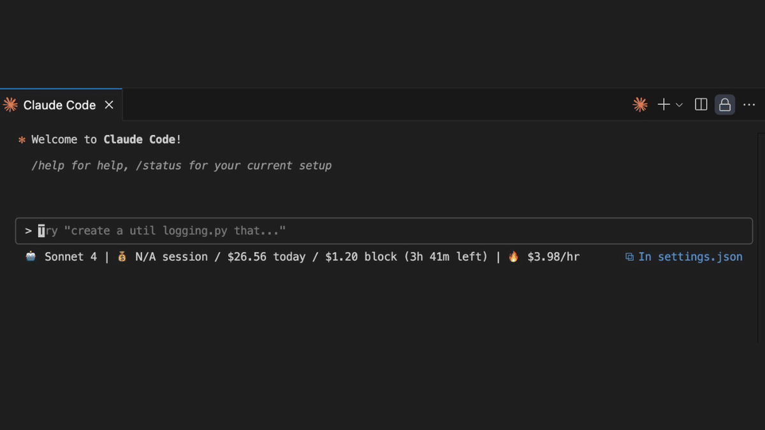
Task: Open the dropdown chevron beside the plus icon
Action: pyautogui.click(x=679, y=105)
